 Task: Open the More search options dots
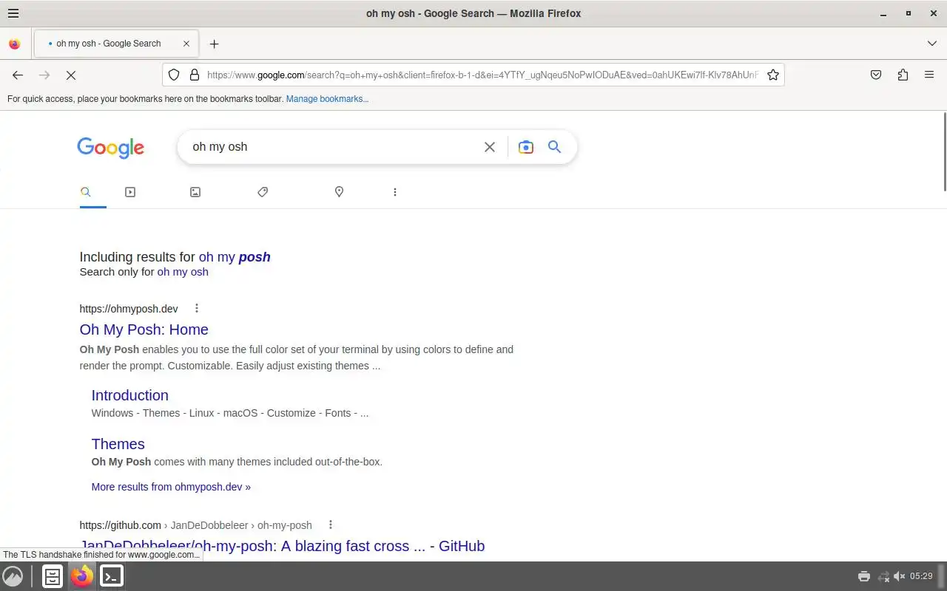[395, 192]
